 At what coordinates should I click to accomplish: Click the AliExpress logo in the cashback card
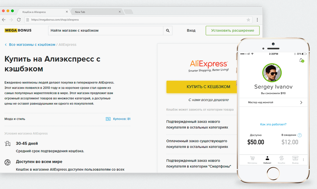[209, 66]
